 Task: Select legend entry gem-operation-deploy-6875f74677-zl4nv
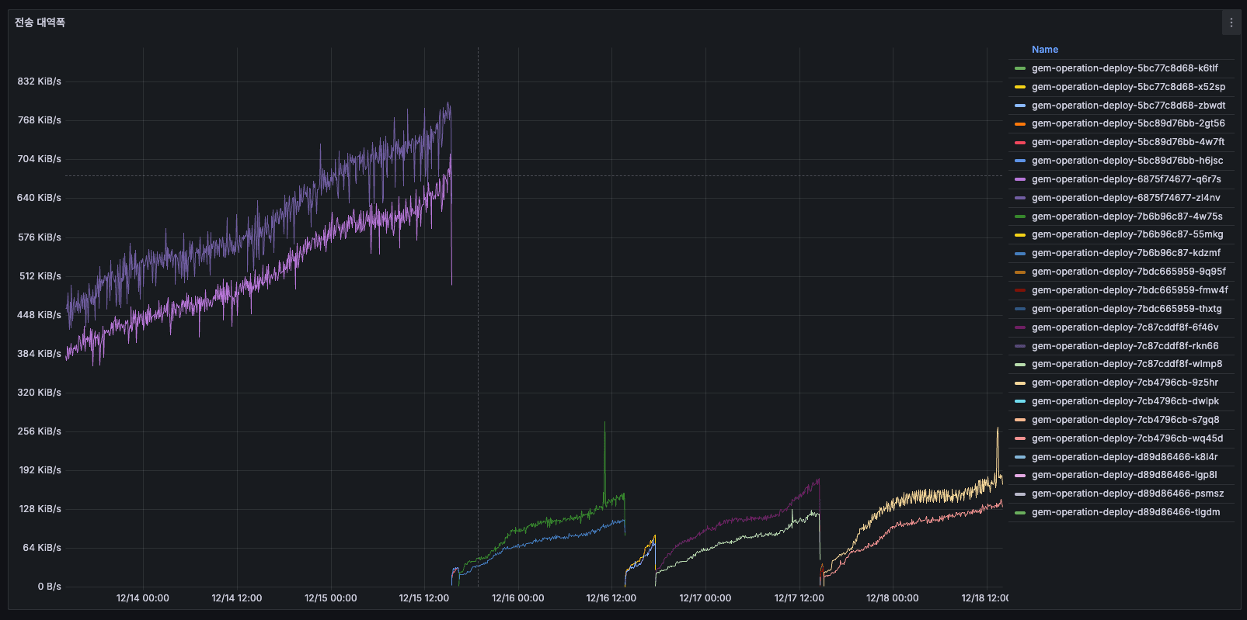pyautogui.click(x=1126, y=198)
